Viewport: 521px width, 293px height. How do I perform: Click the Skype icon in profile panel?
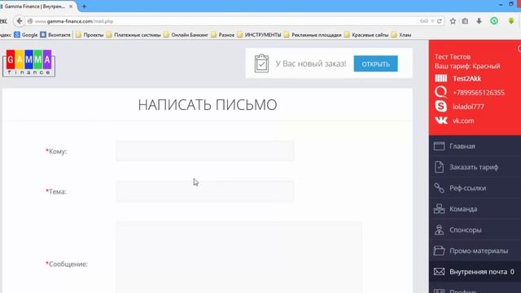pos(440,107)
